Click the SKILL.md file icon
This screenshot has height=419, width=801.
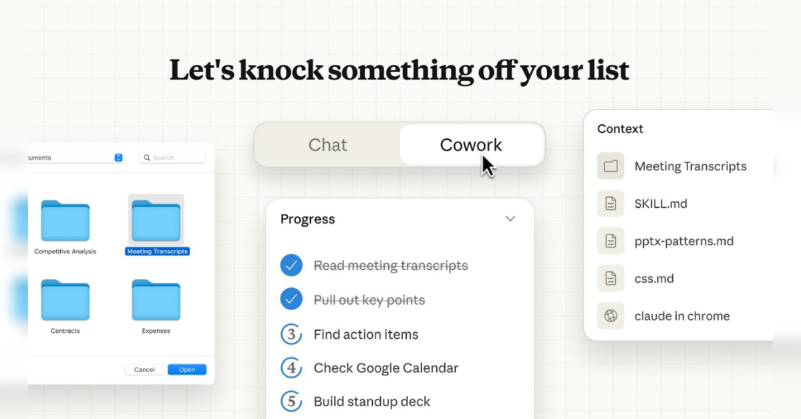(x=610, y=203)
